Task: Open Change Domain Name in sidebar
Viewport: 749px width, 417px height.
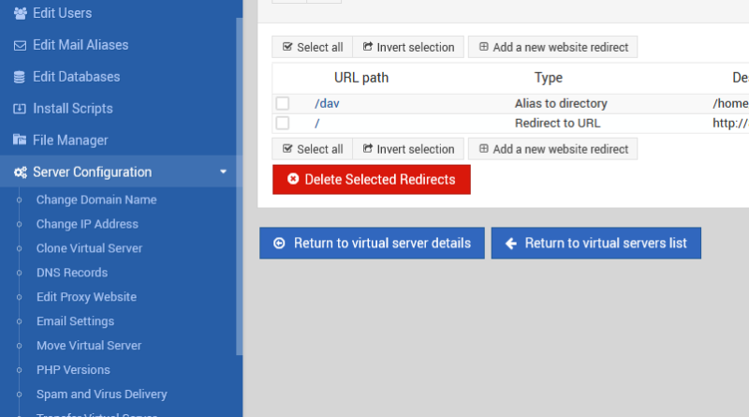Action: point(95,200)
